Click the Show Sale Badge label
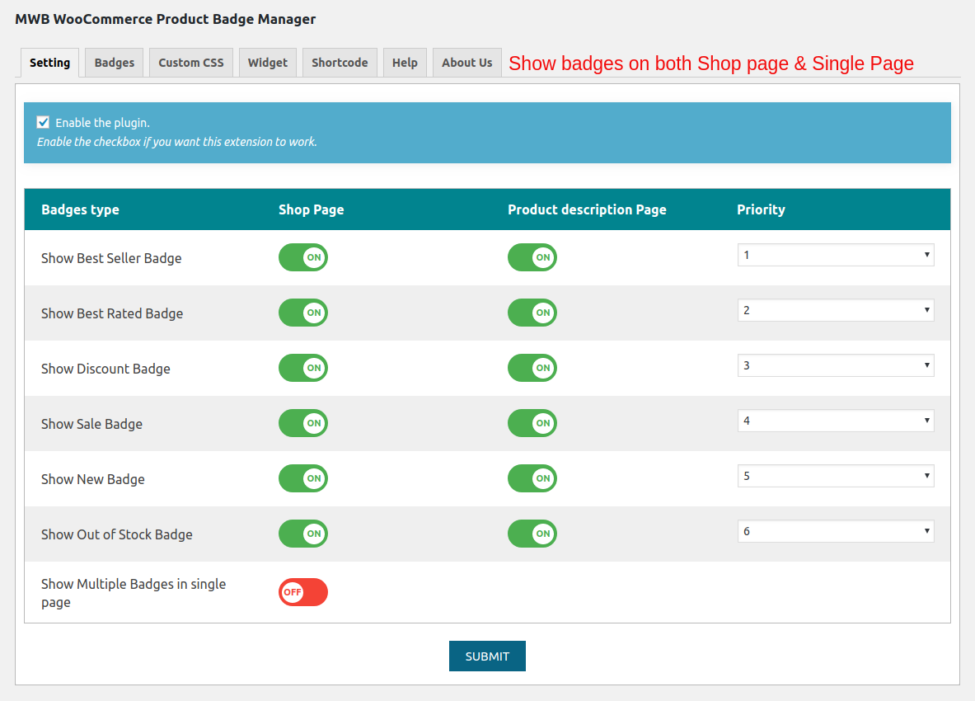Screen dimensions: 975x701 point(92,424)
